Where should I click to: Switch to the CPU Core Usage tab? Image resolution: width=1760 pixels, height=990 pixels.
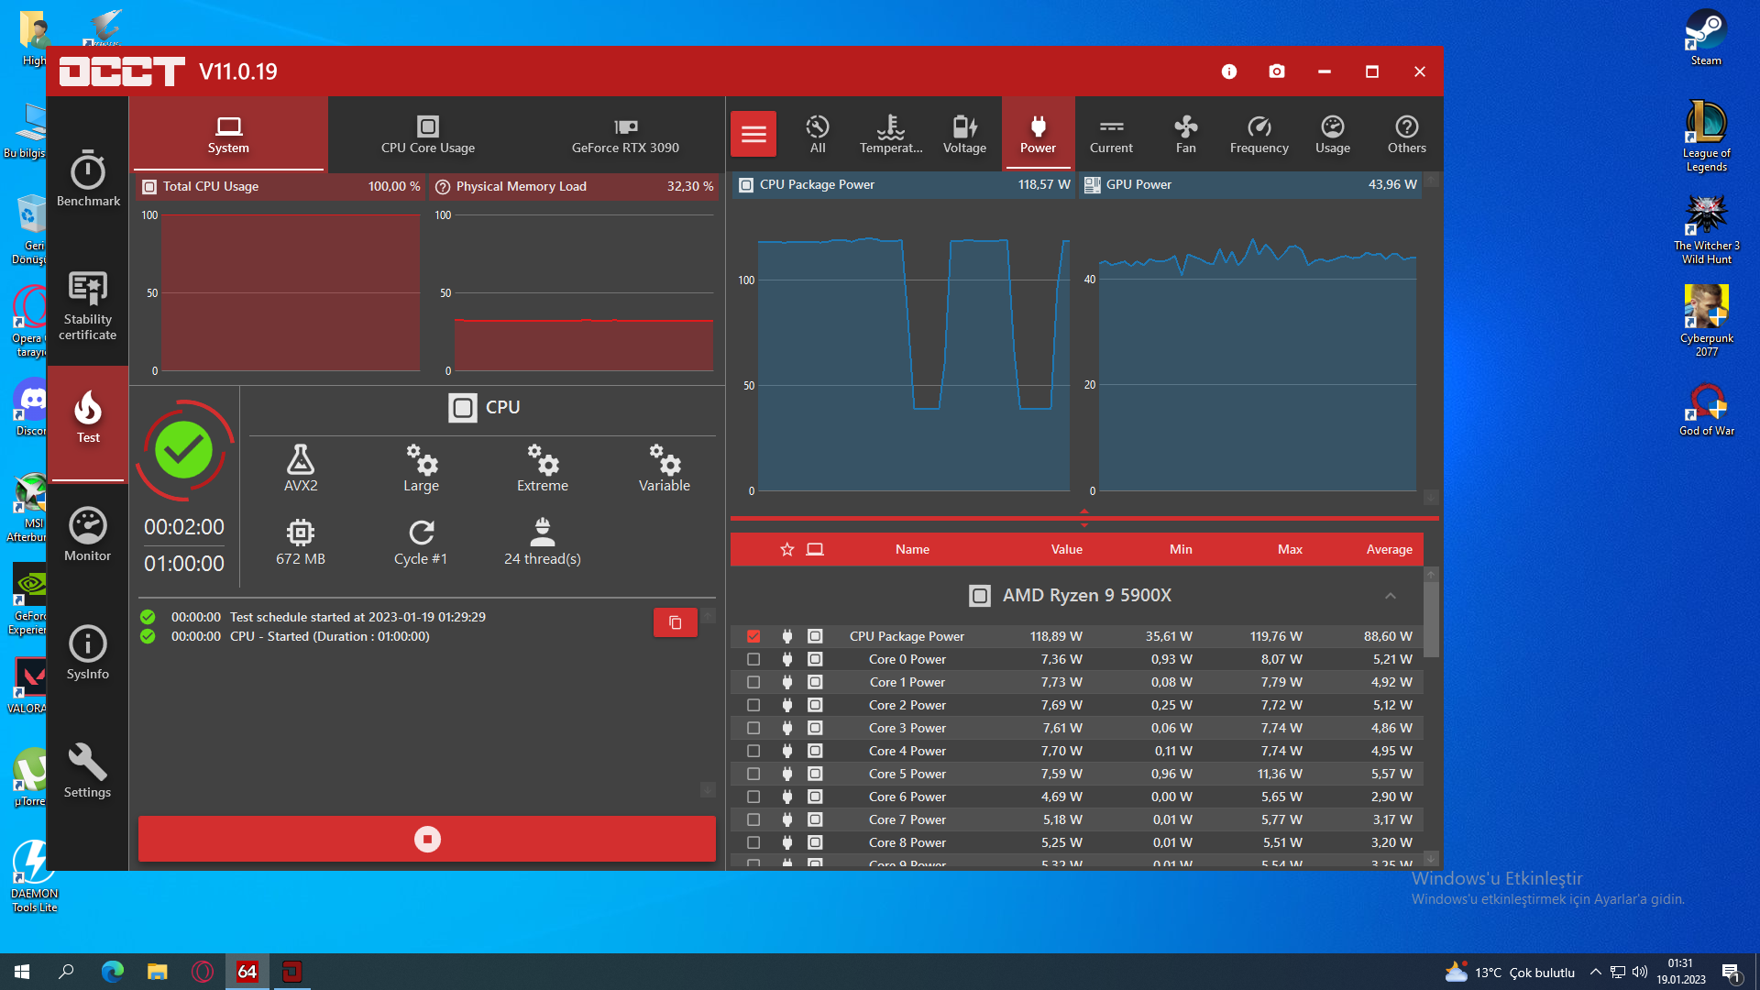(x=428, y=134)
